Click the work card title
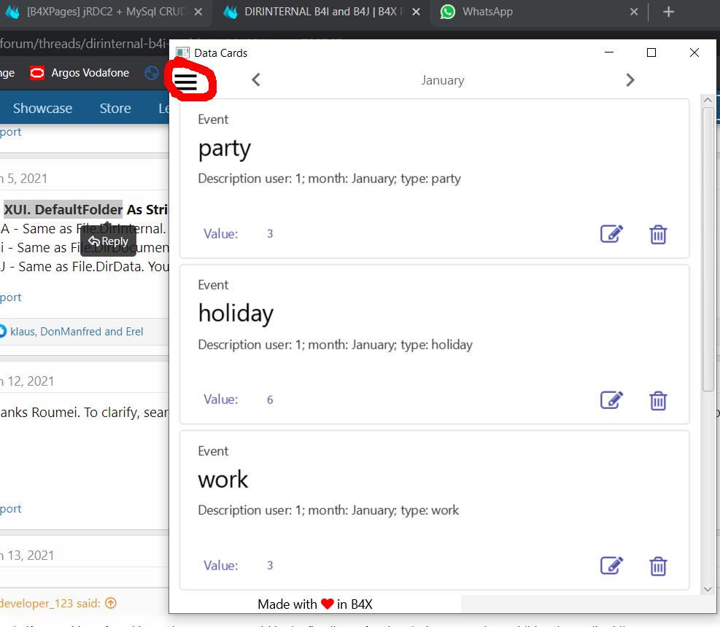This screenshot has height=627, width=720. tap(223, 480)
